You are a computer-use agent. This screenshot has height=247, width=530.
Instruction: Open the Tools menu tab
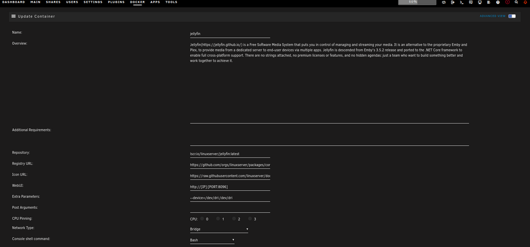coord(171,2)
